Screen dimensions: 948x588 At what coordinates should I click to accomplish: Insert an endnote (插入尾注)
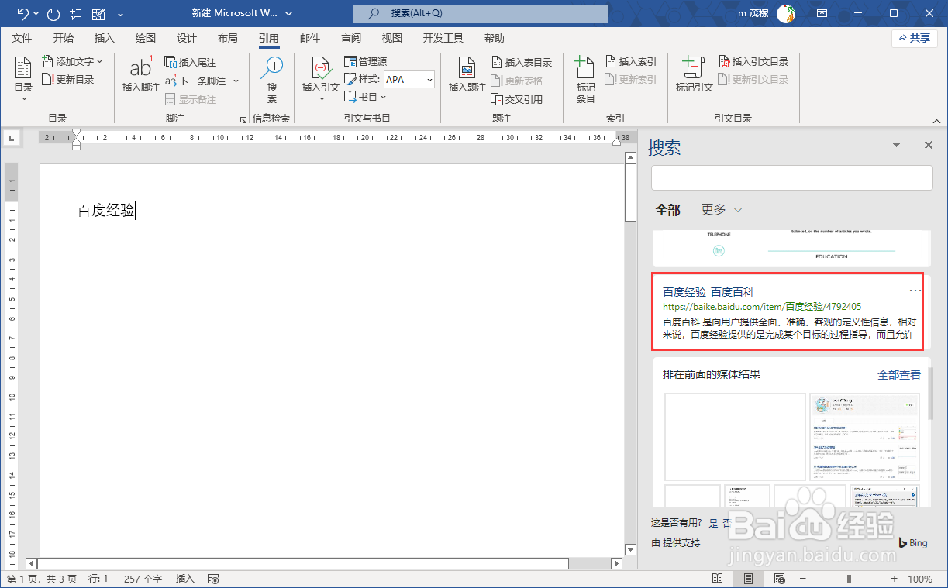coord(191,62)
